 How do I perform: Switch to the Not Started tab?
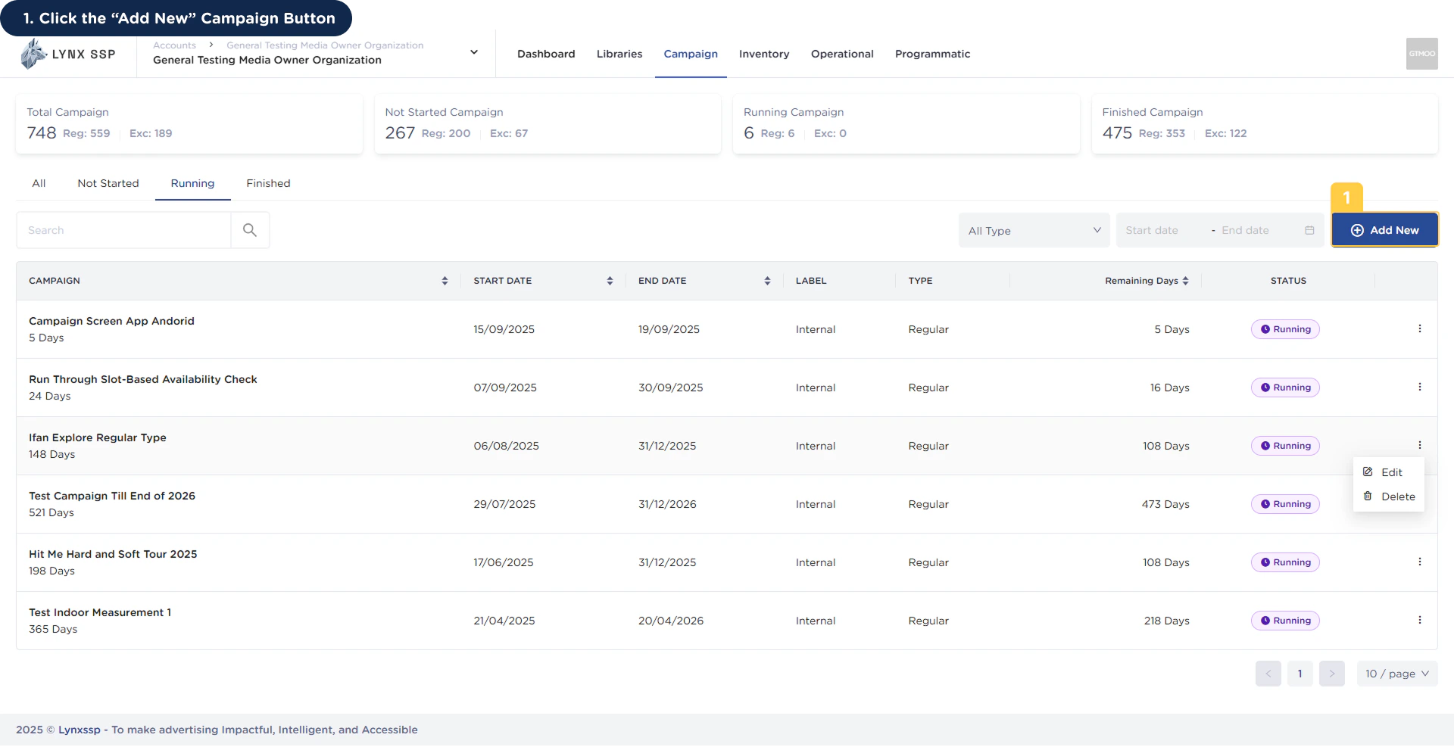tap(108, 183)
